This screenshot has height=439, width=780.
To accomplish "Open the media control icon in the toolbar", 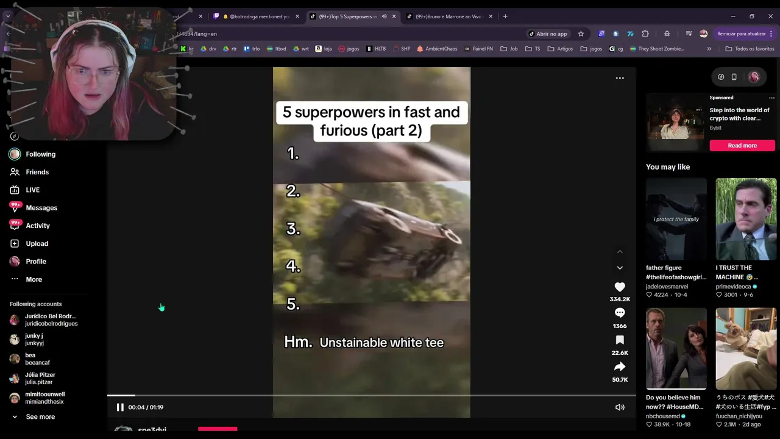I will click(689, 34).
